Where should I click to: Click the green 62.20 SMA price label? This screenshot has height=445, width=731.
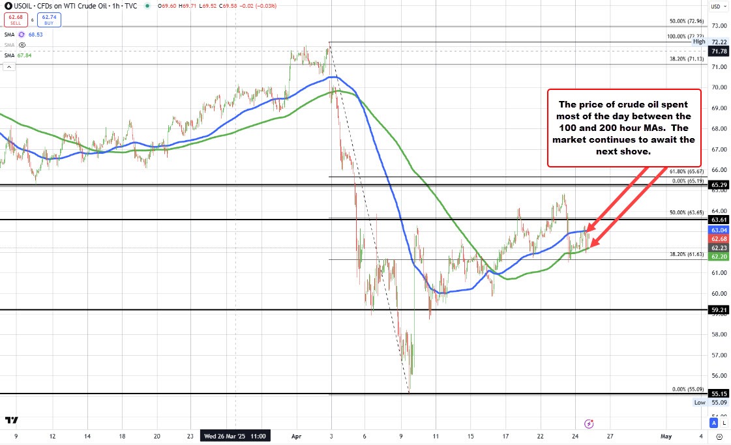719,257
